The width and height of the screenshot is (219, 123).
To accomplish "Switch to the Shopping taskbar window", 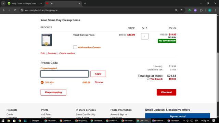I will click(x=82, y=121).
